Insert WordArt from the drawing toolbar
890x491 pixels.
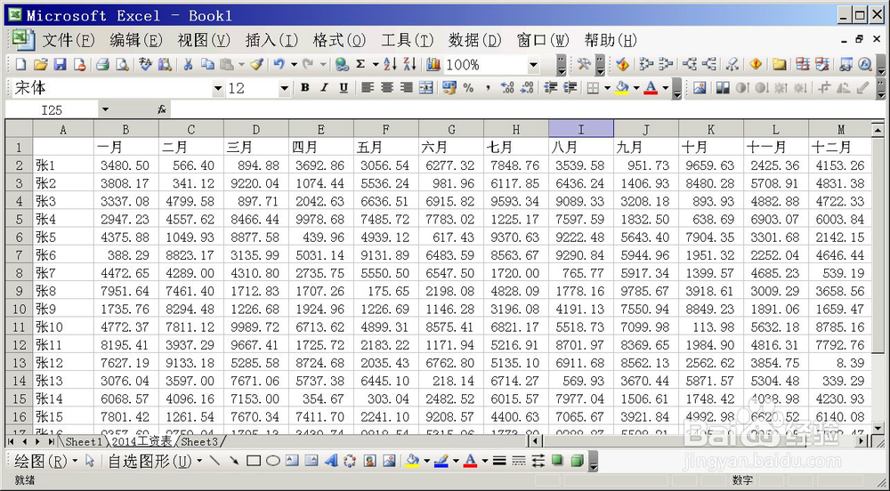331,461
